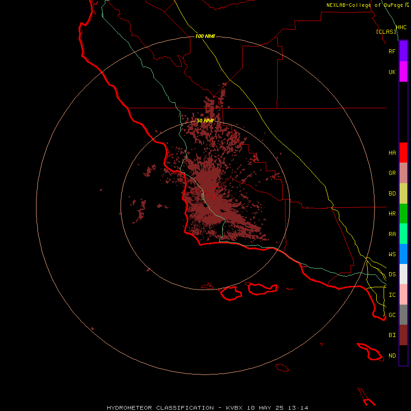Click the HHC product label

click(401, 27)
